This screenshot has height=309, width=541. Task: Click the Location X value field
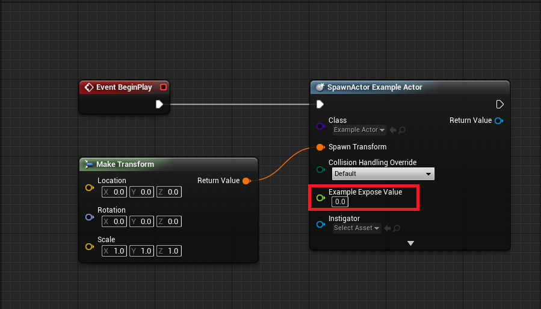coord(114,192)
